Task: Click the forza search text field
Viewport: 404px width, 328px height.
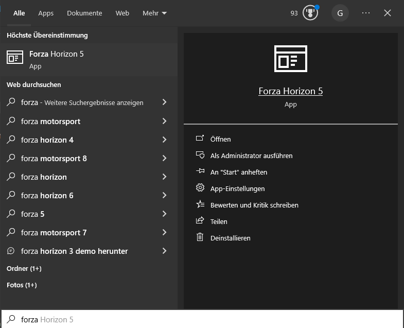Action: pyautogui.click(x=202, y=319)
